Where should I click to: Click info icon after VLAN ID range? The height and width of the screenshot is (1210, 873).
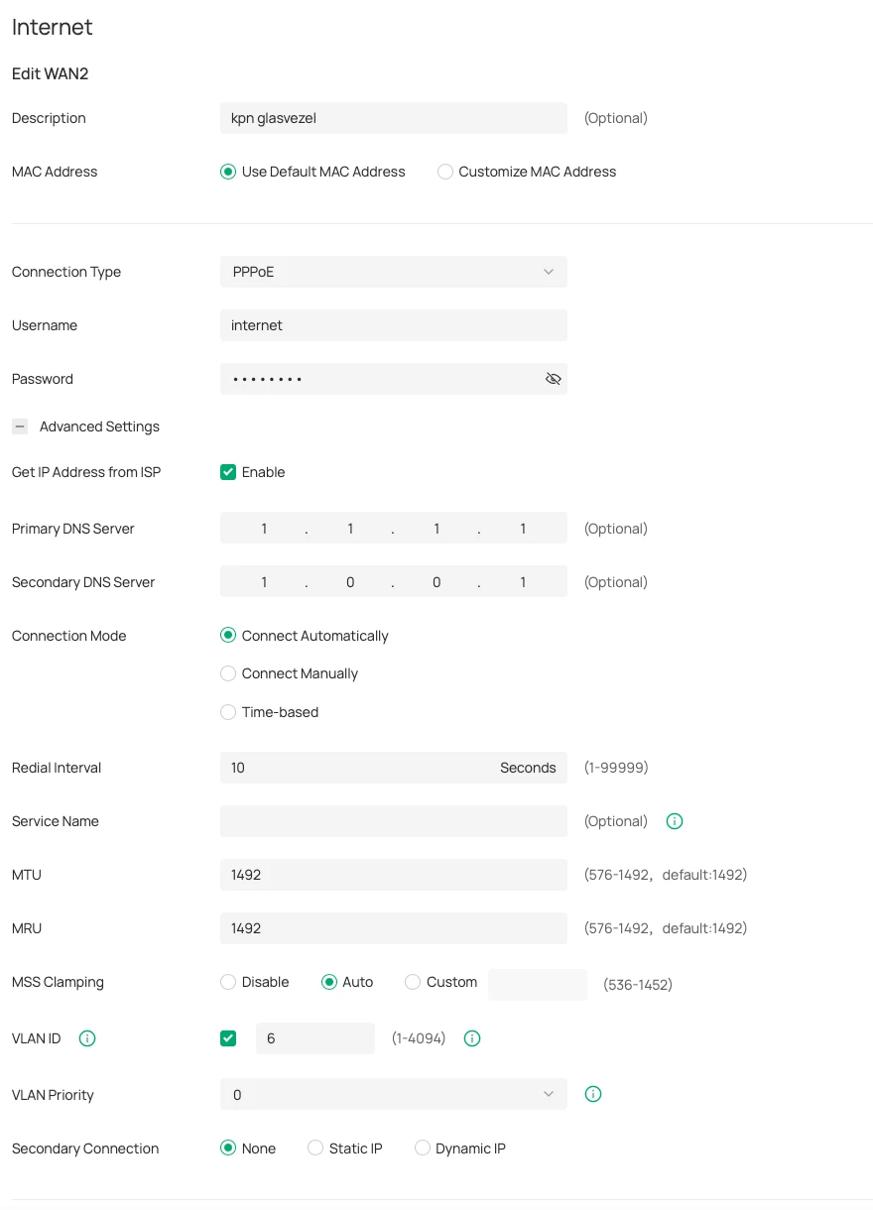tap(472, 1038)
